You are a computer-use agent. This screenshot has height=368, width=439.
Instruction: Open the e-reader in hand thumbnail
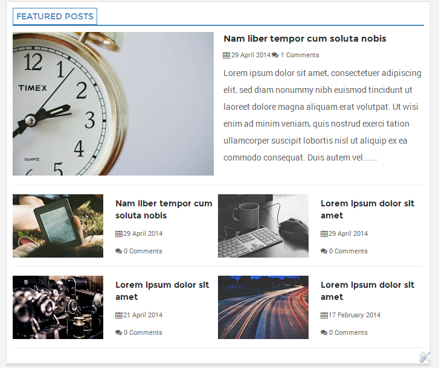click(58, 226)
